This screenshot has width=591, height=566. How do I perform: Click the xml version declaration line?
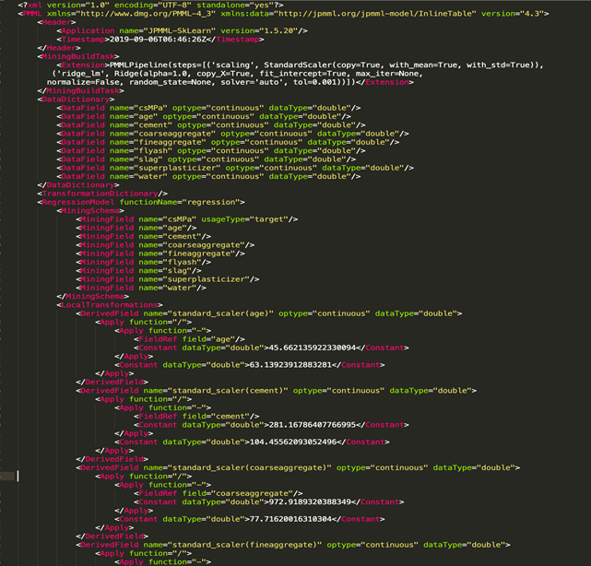[x=151, y=5]
